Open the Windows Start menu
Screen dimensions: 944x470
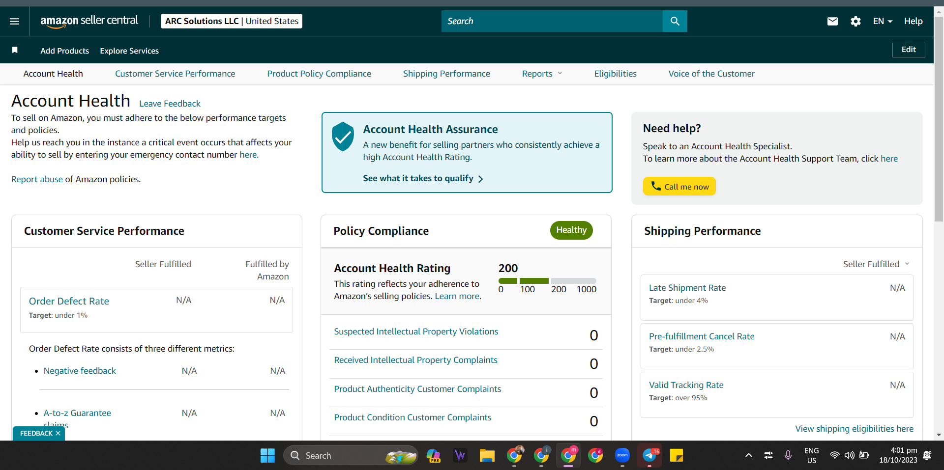[267, 456]
